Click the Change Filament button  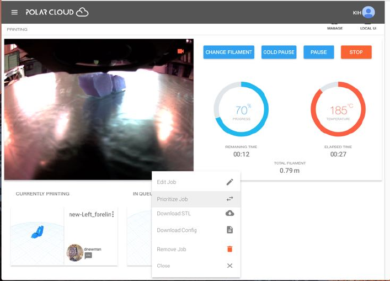click(228, 52)
